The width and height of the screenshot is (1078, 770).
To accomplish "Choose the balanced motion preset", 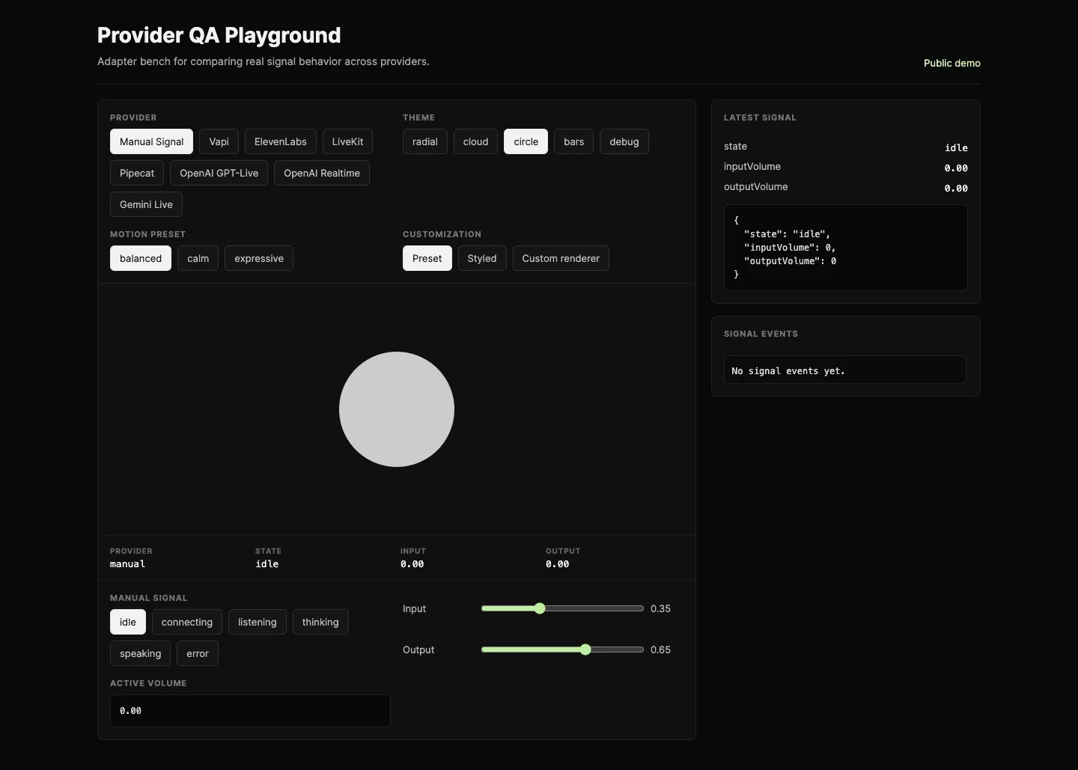I will [x=141, y=258].
